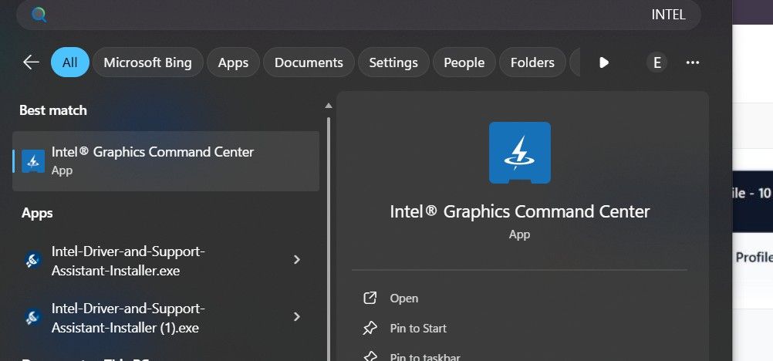Open the three-dots more options menu
The height and width of the screenshot is (361, 773).
pos(693,62)
